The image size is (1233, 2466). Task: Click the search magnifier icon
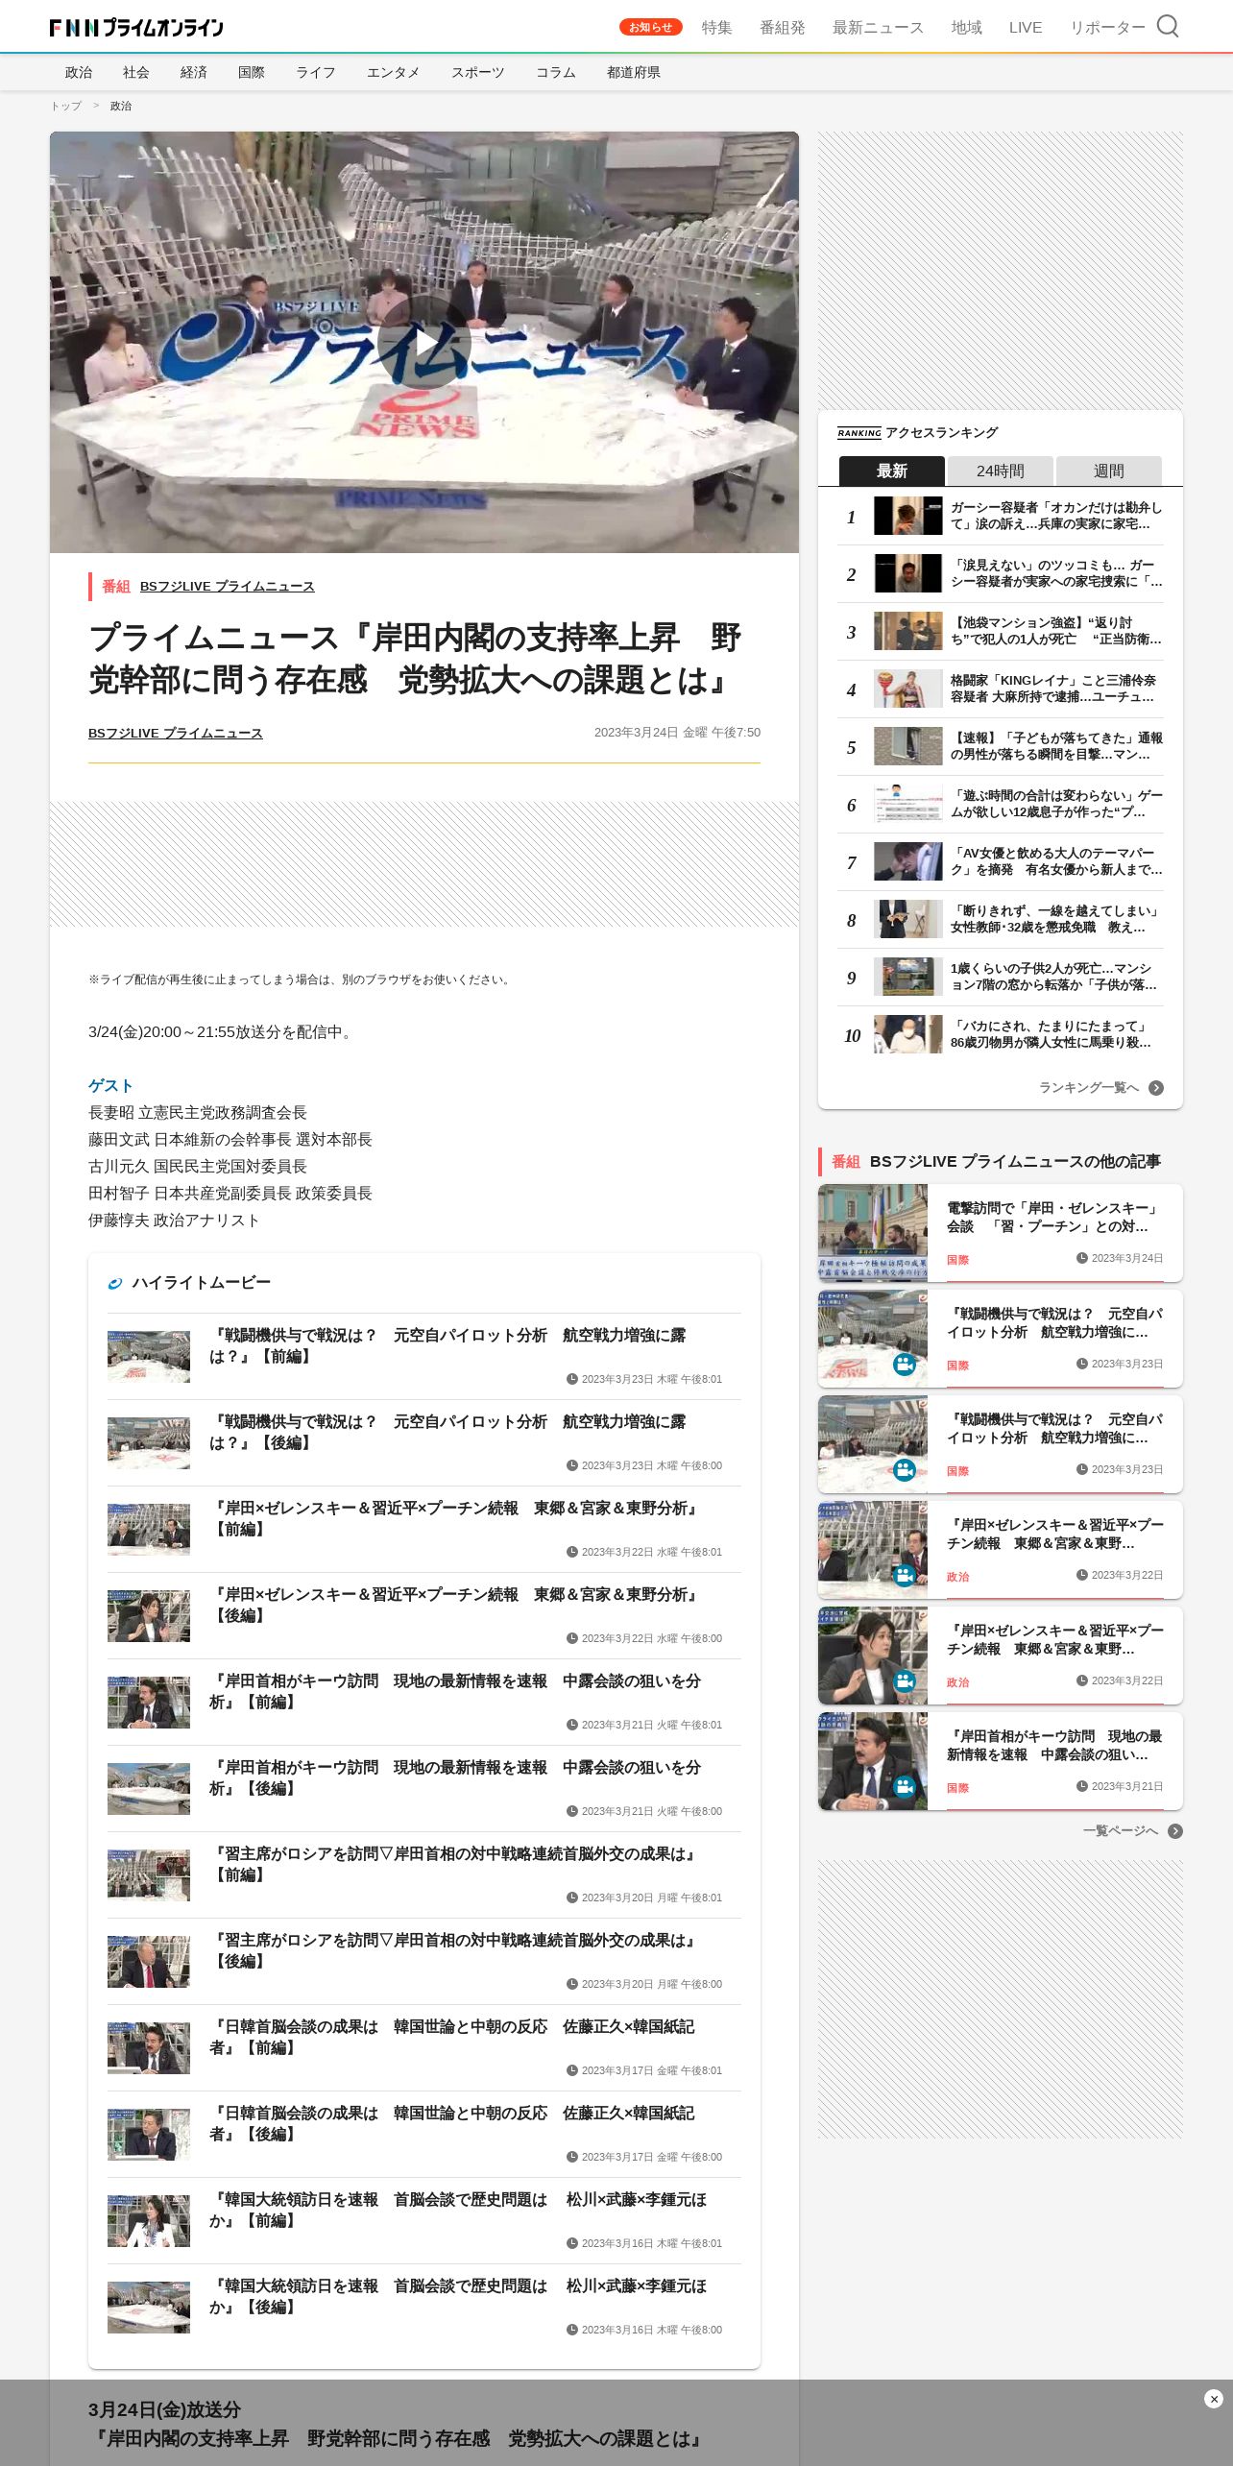point(1167,26)
